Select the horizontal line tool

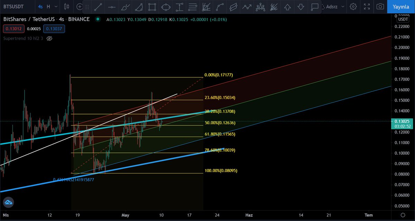click(111, 7)
